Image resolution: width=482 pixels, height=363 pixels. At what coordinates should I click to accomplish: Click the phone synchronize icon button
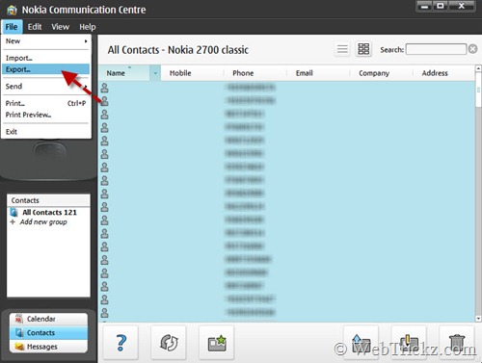[169, 342]
